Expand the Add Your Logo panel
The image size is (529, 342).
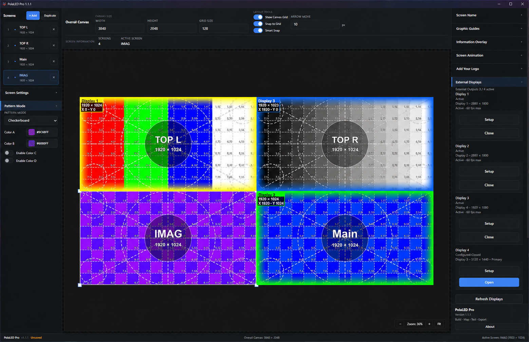[x=489, y=69]
